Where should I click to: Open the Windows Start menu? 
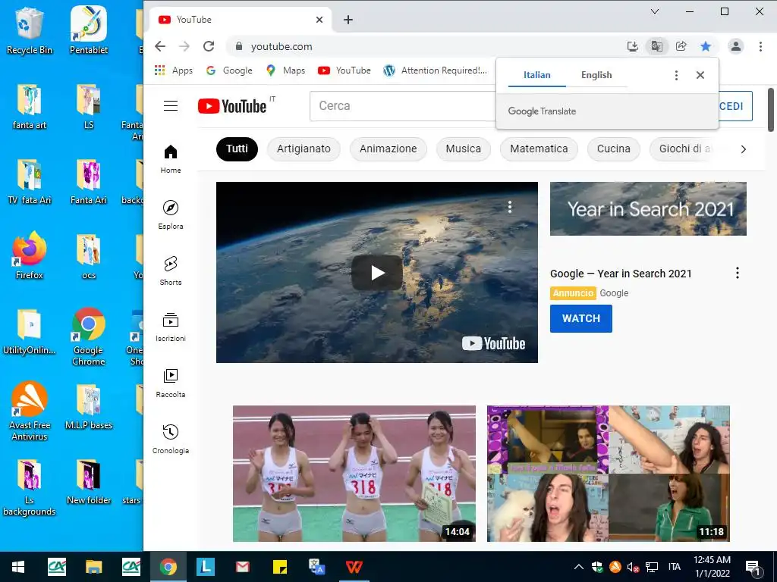pos(18,567)
